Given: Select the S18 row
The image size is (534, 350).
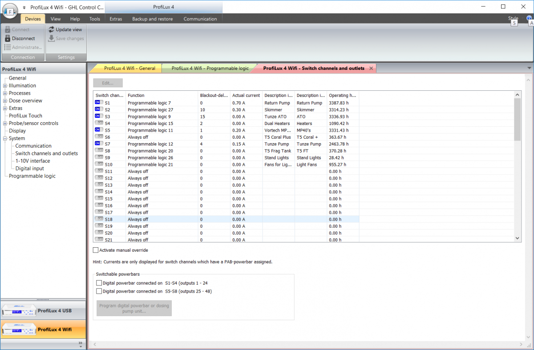Looking at the screenshot, I should click(226, 219).
